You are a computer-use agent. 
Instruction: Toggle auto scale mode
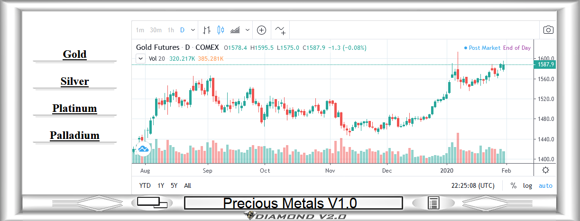coord(545,186)
